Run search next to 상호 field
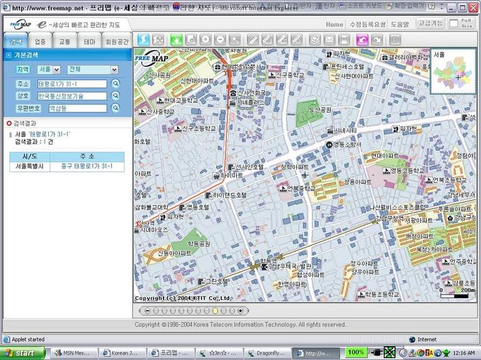481x360 pixels. (115, 96)
